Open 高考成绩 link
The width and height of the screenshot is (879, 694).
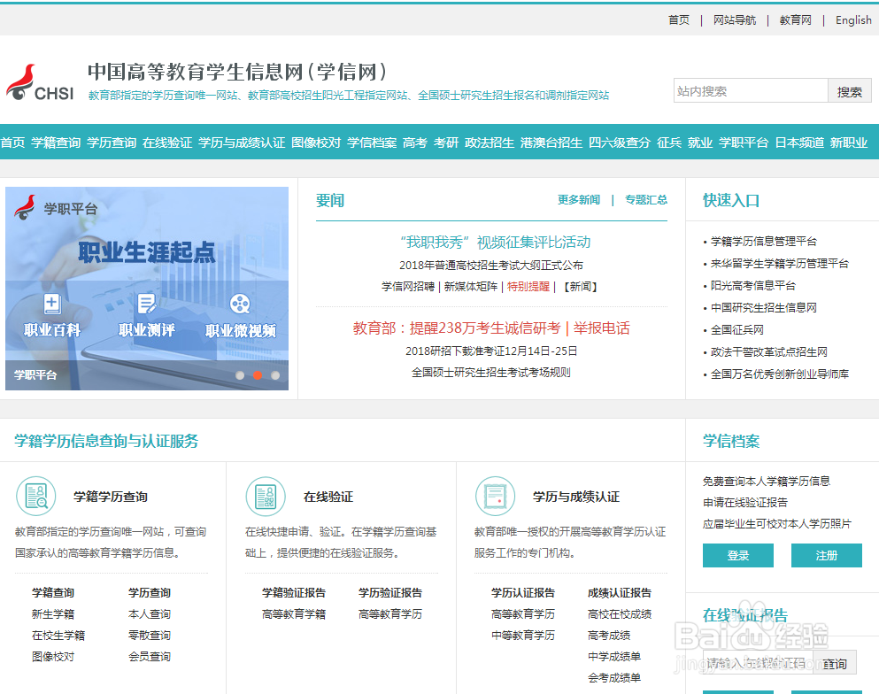[x=609, y=636]
